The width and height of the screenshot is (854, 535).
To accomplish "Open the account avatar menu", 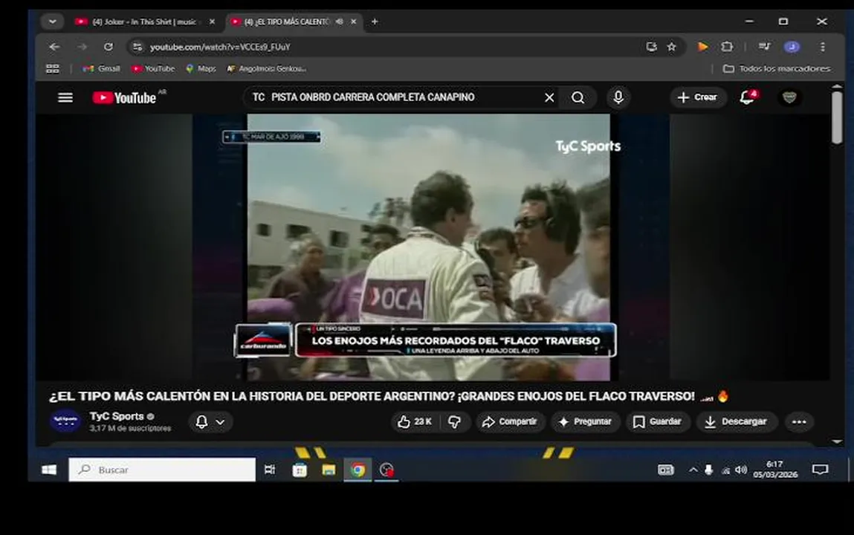I will coord(789,97).
